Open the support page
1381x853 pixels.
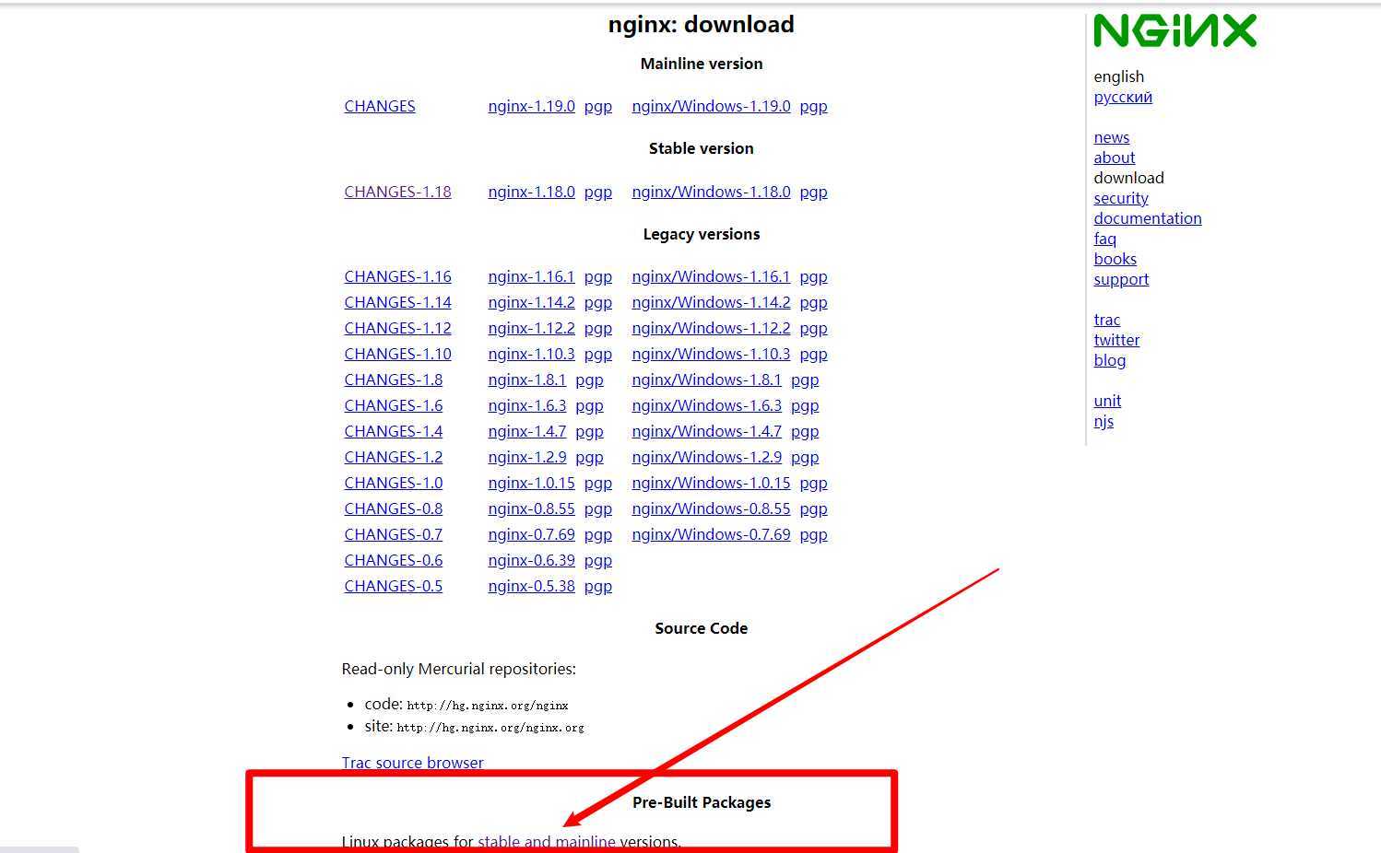tap(1121, 279)
